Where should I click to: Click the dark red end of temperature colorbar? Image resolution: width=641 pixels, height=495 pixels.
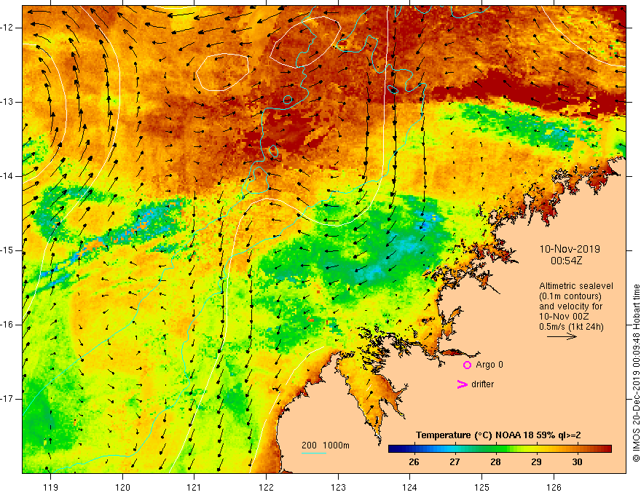[605, 449]
